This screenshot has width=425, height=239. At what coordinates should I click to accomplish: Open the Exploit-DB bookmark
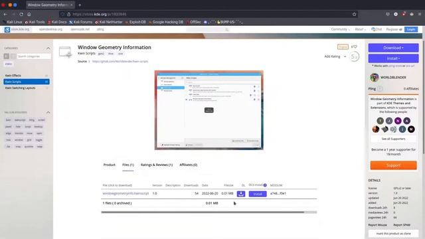click(x=135, y=22)
